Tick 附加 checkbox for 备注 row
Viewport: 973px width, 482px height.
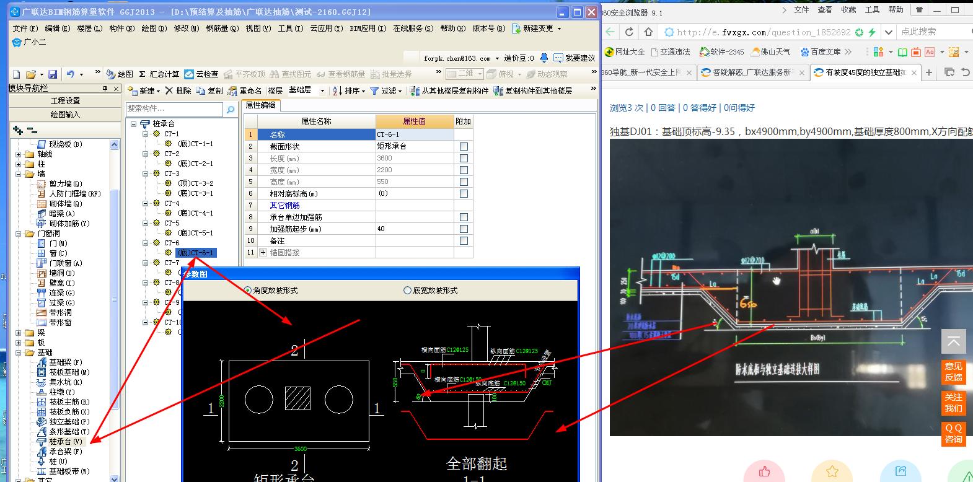click(464, 241)
